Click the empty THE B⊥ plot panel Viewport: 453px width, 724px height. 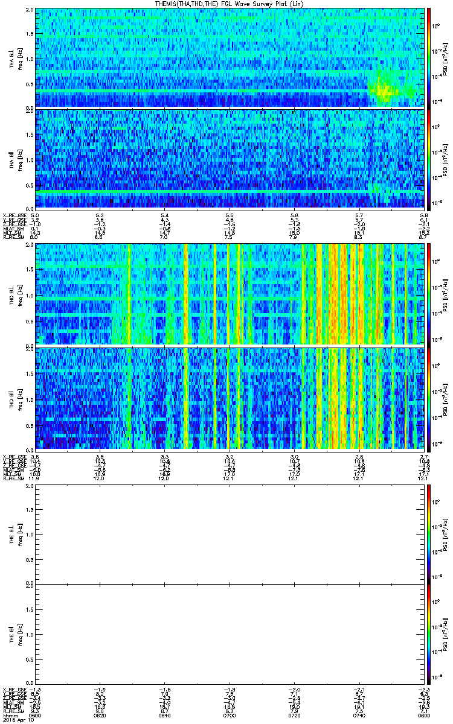pyautogui.click(x=229, y=534)
